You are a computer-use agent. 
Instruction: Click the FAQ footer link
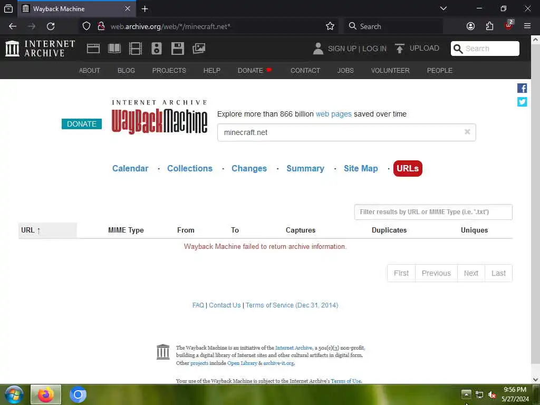(x=198, y=305)
